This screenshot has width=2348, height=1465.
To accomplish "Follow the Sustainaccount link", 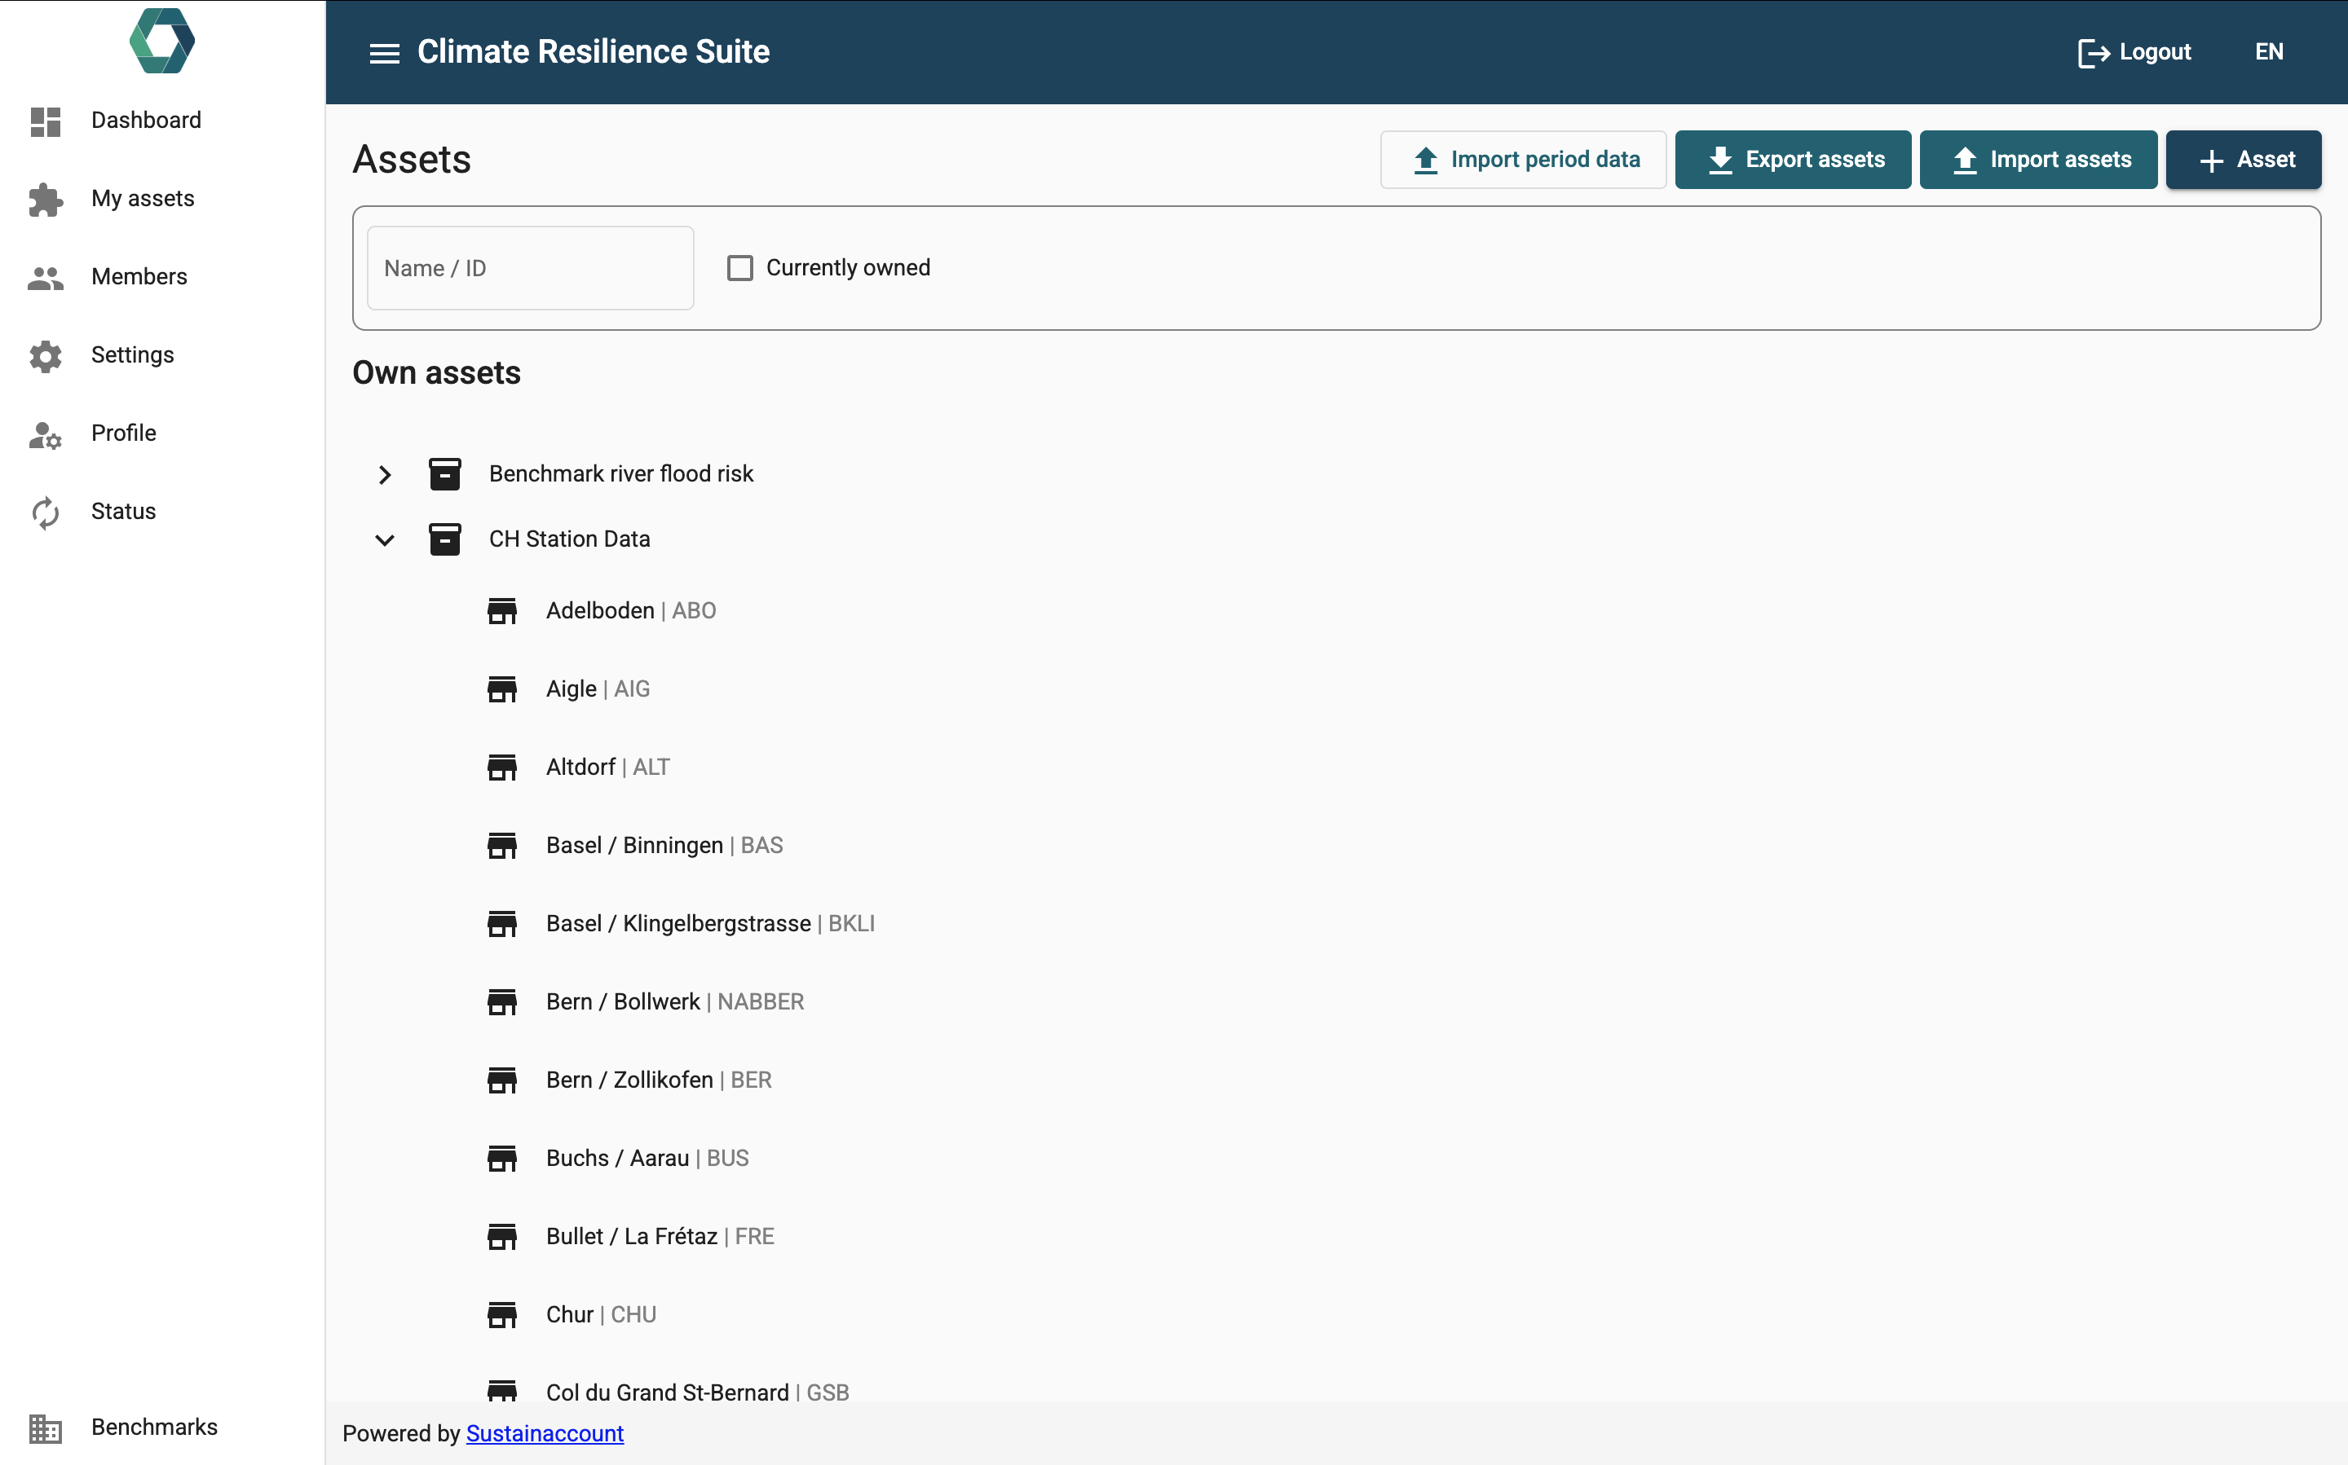I will [x=545, y=1434].
